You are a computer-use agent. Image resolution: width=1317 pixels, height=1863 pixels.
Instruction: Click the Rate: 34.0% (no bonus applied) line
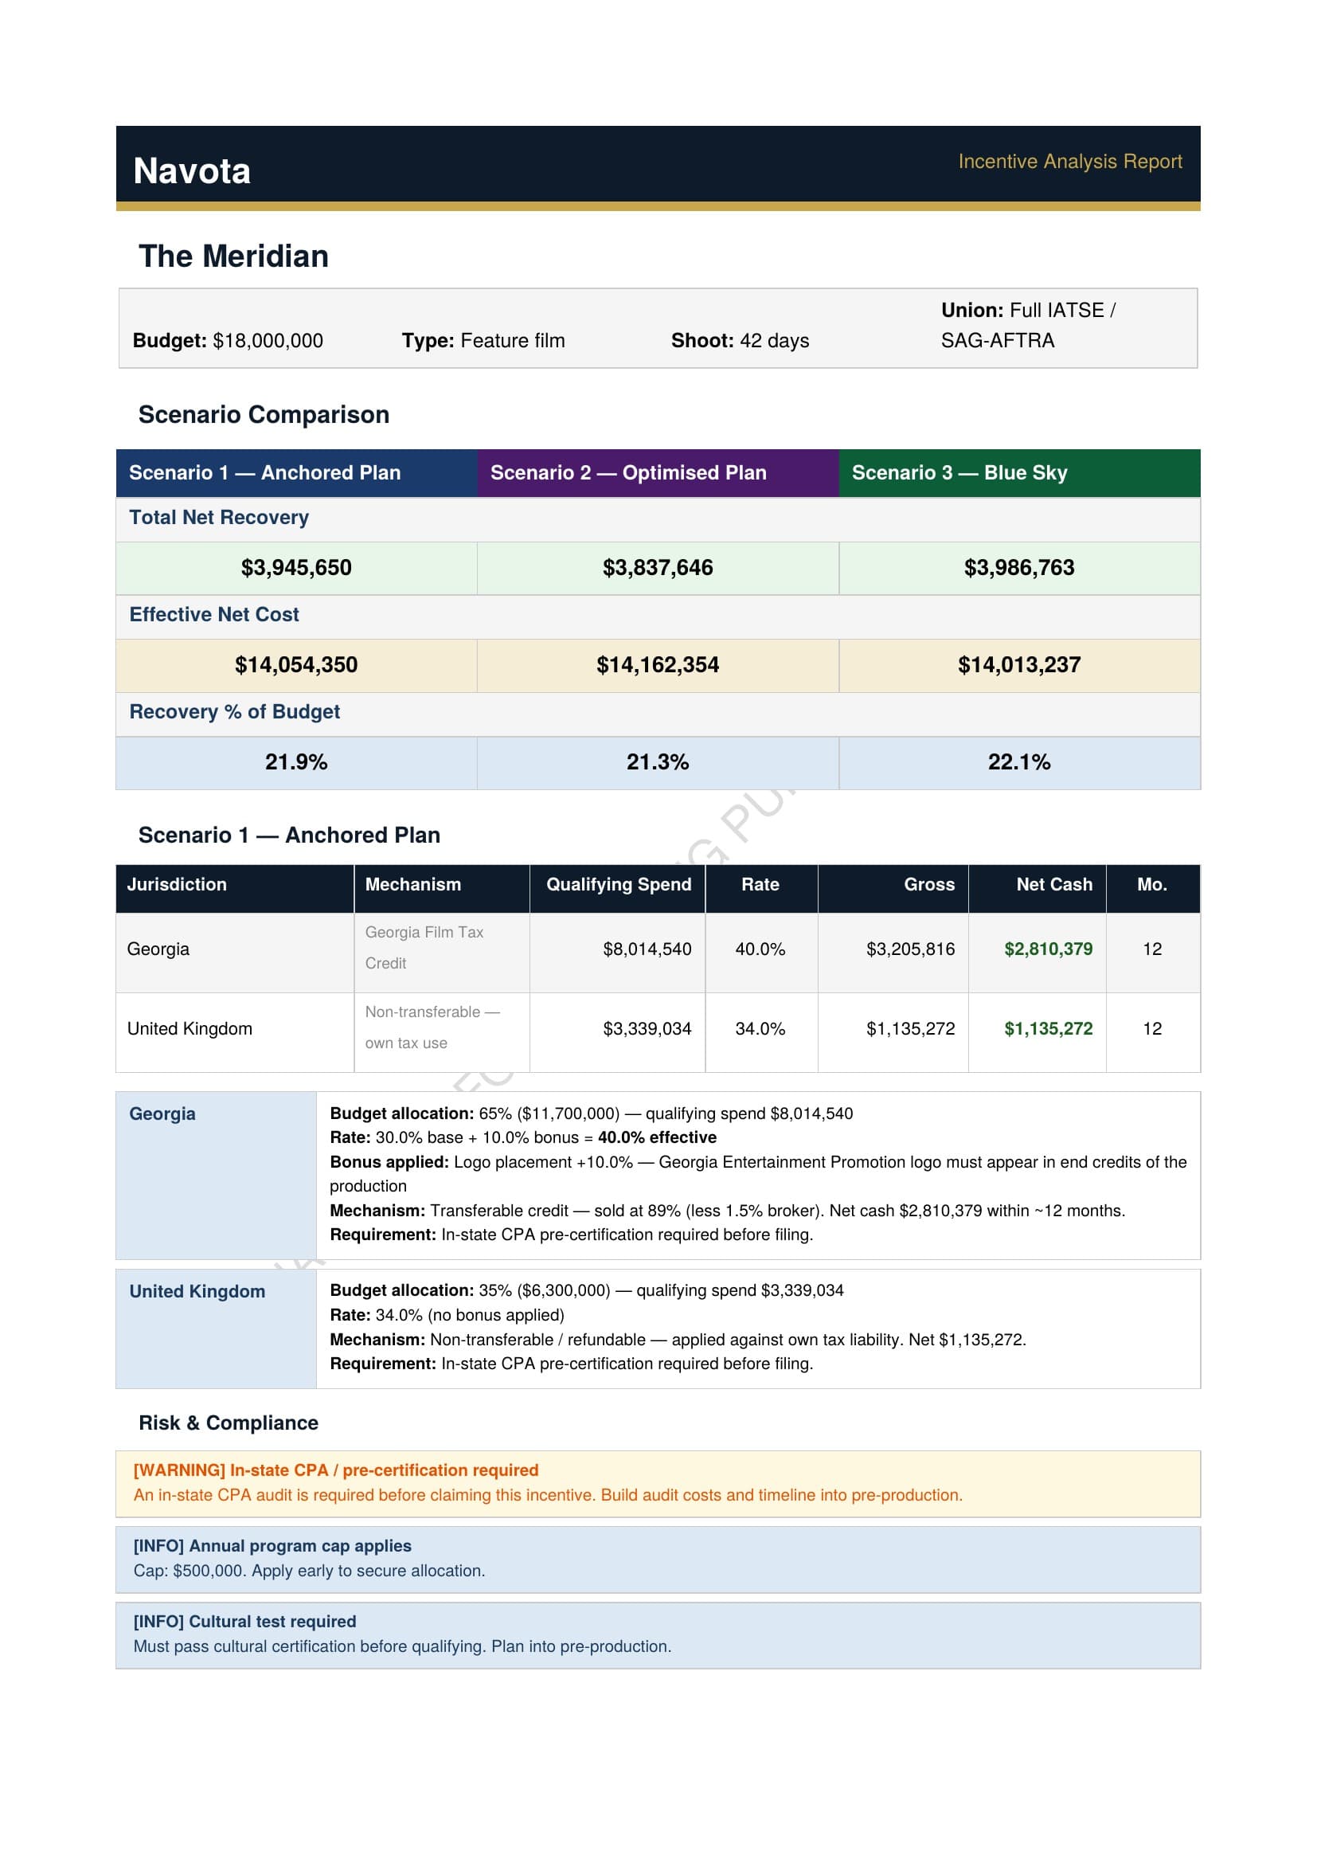pyautogui.click(x=447, y=1315)
